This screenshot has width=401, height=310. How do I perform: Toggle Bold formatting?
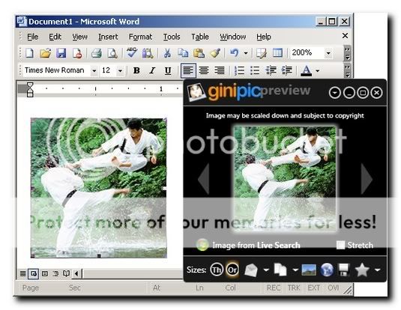click(136, 70)
